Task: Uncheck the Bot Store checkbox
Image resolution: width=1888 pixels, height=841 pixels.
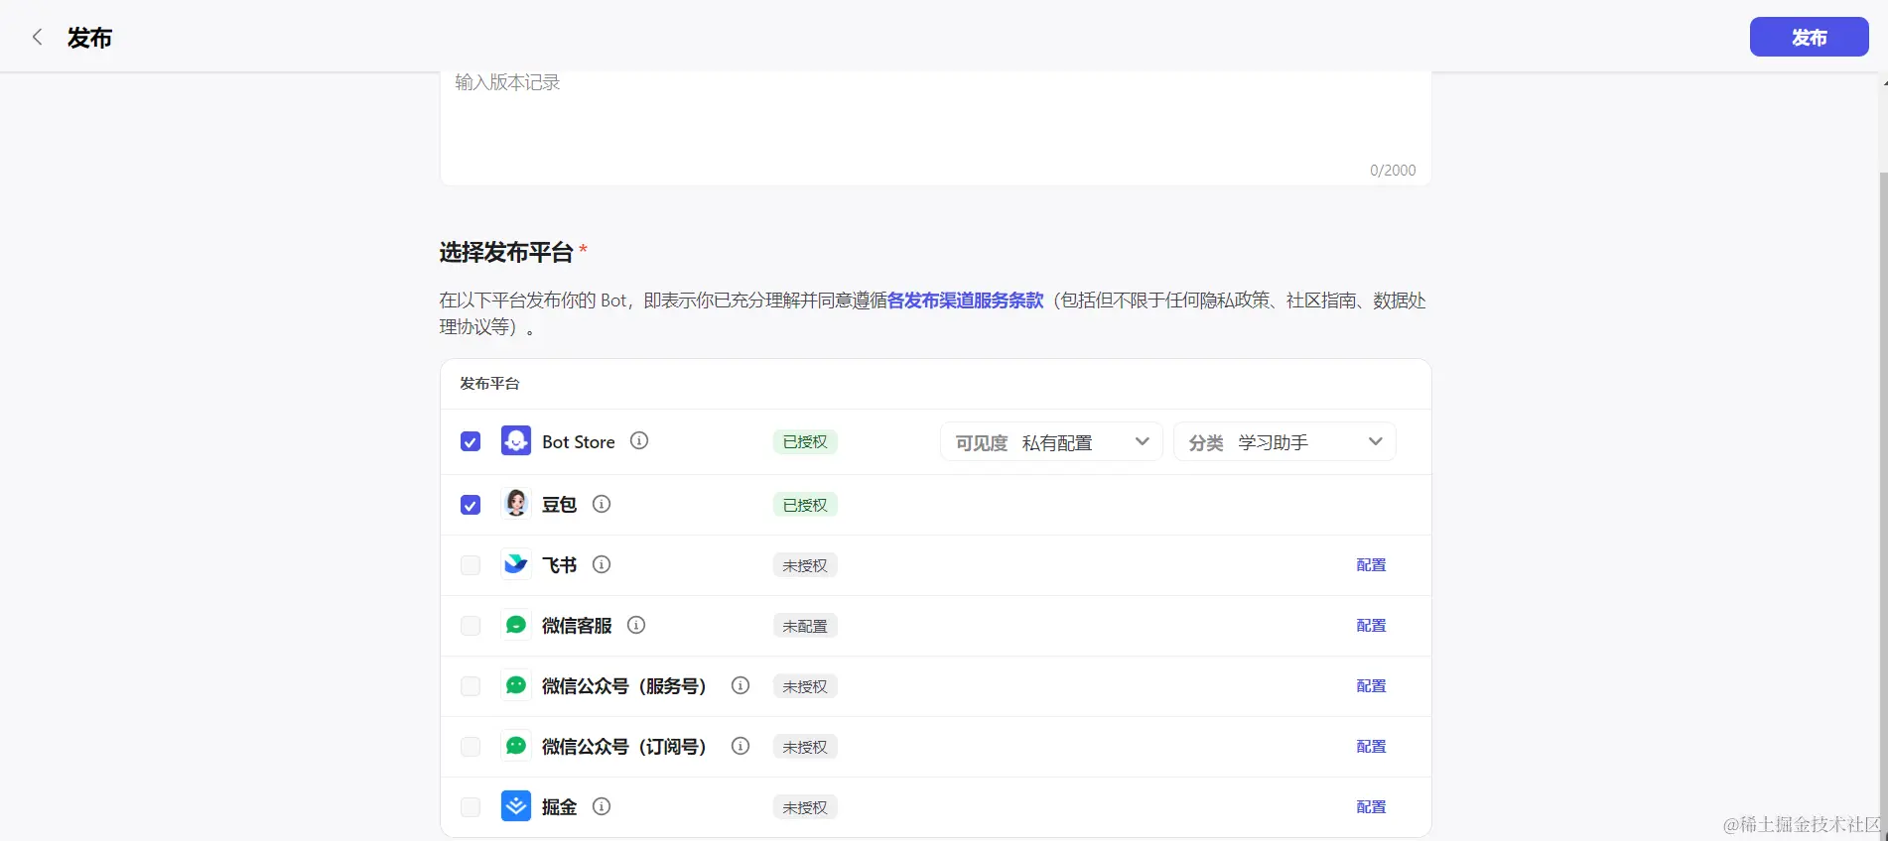Action: click(x=471, y=441)
